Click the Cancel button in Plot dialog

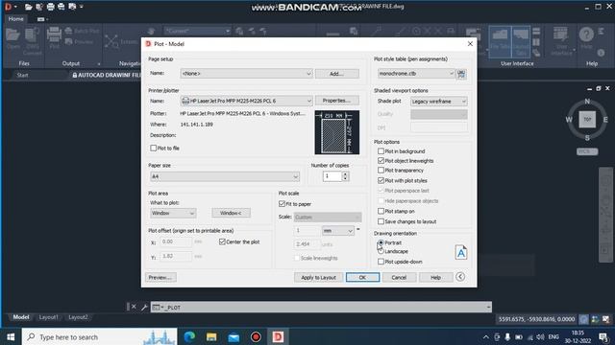399,277
